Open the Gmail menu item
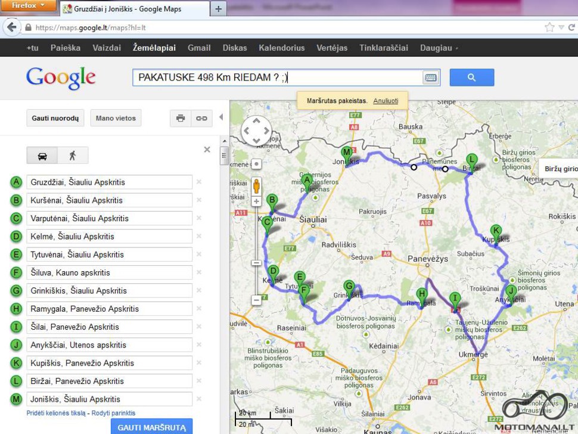Viewport: 578px width, 434px height. pos(199,48)
